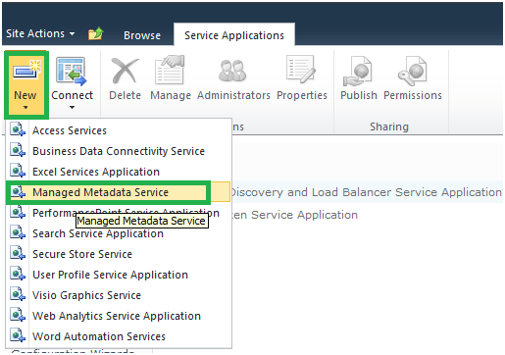Click the Manage ribbon icon
This screenshot has height=355, width=505.
pos(171,71)
